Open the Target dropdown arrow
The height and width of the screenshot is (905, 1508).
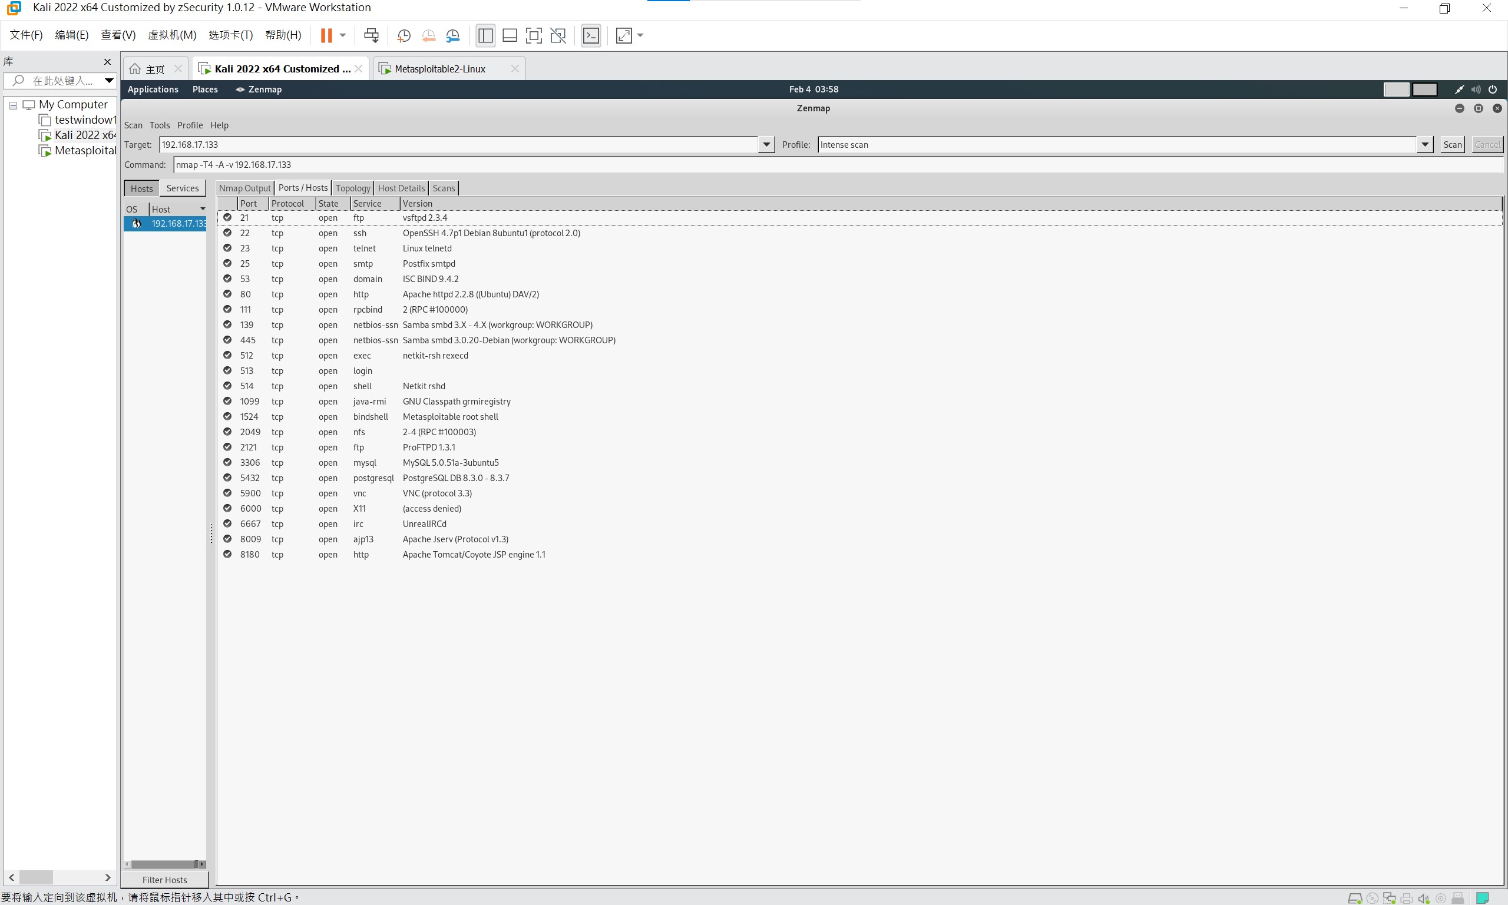(766, 144)
